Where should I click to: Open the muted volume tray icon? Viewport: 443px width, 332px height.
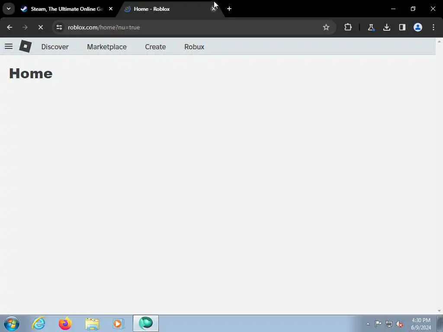399,324
